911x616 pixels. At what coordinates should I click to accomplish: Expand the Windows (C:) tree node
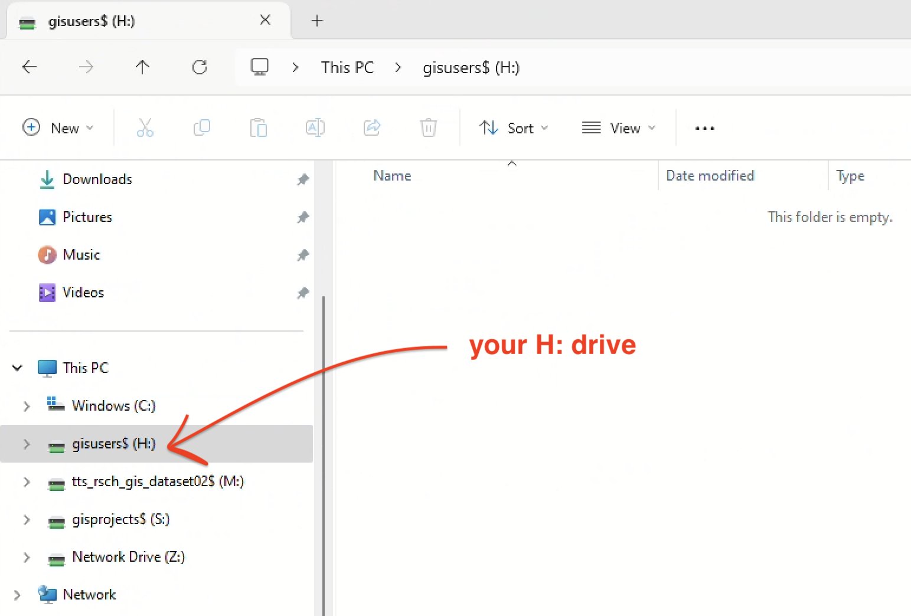(x=27, y=406)
